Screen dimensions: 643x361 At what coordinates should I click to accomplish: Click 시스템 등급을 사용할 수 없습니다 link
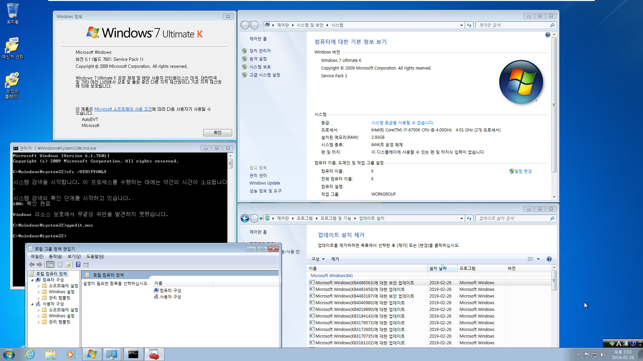tap(402, 123)
